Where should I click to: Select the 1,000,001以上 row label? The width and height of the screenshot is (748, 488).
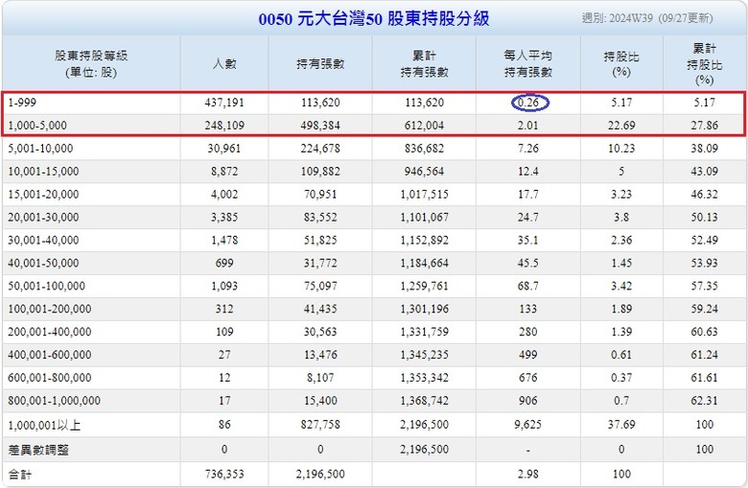[x=44, y=425]
